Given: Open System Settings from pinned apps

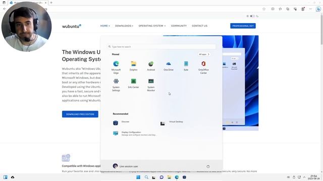Looking at the screenshot, I should tap(116, 85).
